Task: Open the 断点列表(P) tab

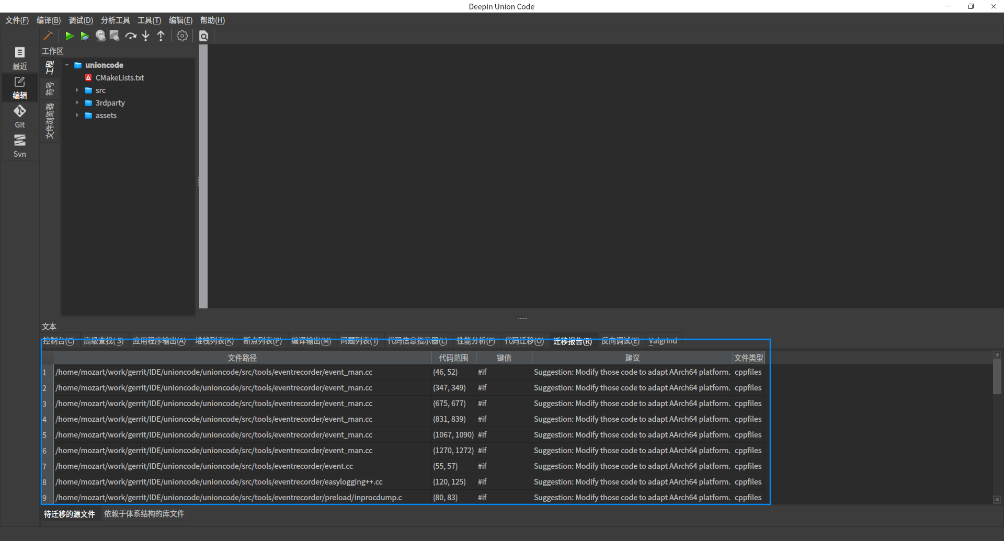Action: click(x=263, y=341)
